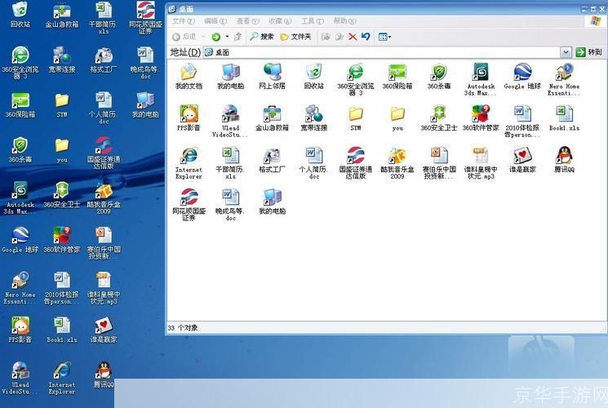The image size is (608, 408).
Task: Open the views dropdown on the toolbar
Action: (385, 37)
